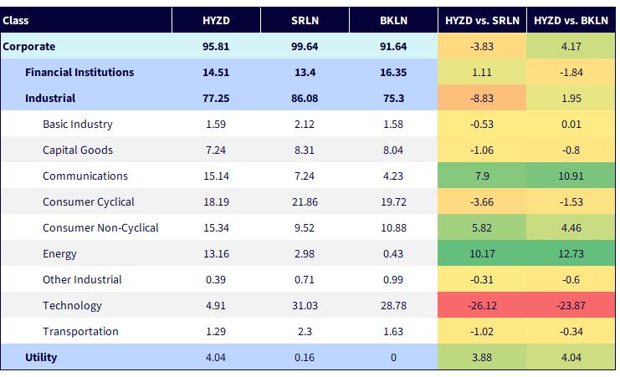Click the green 12.73 Energy cell

(x=571, y=253)
